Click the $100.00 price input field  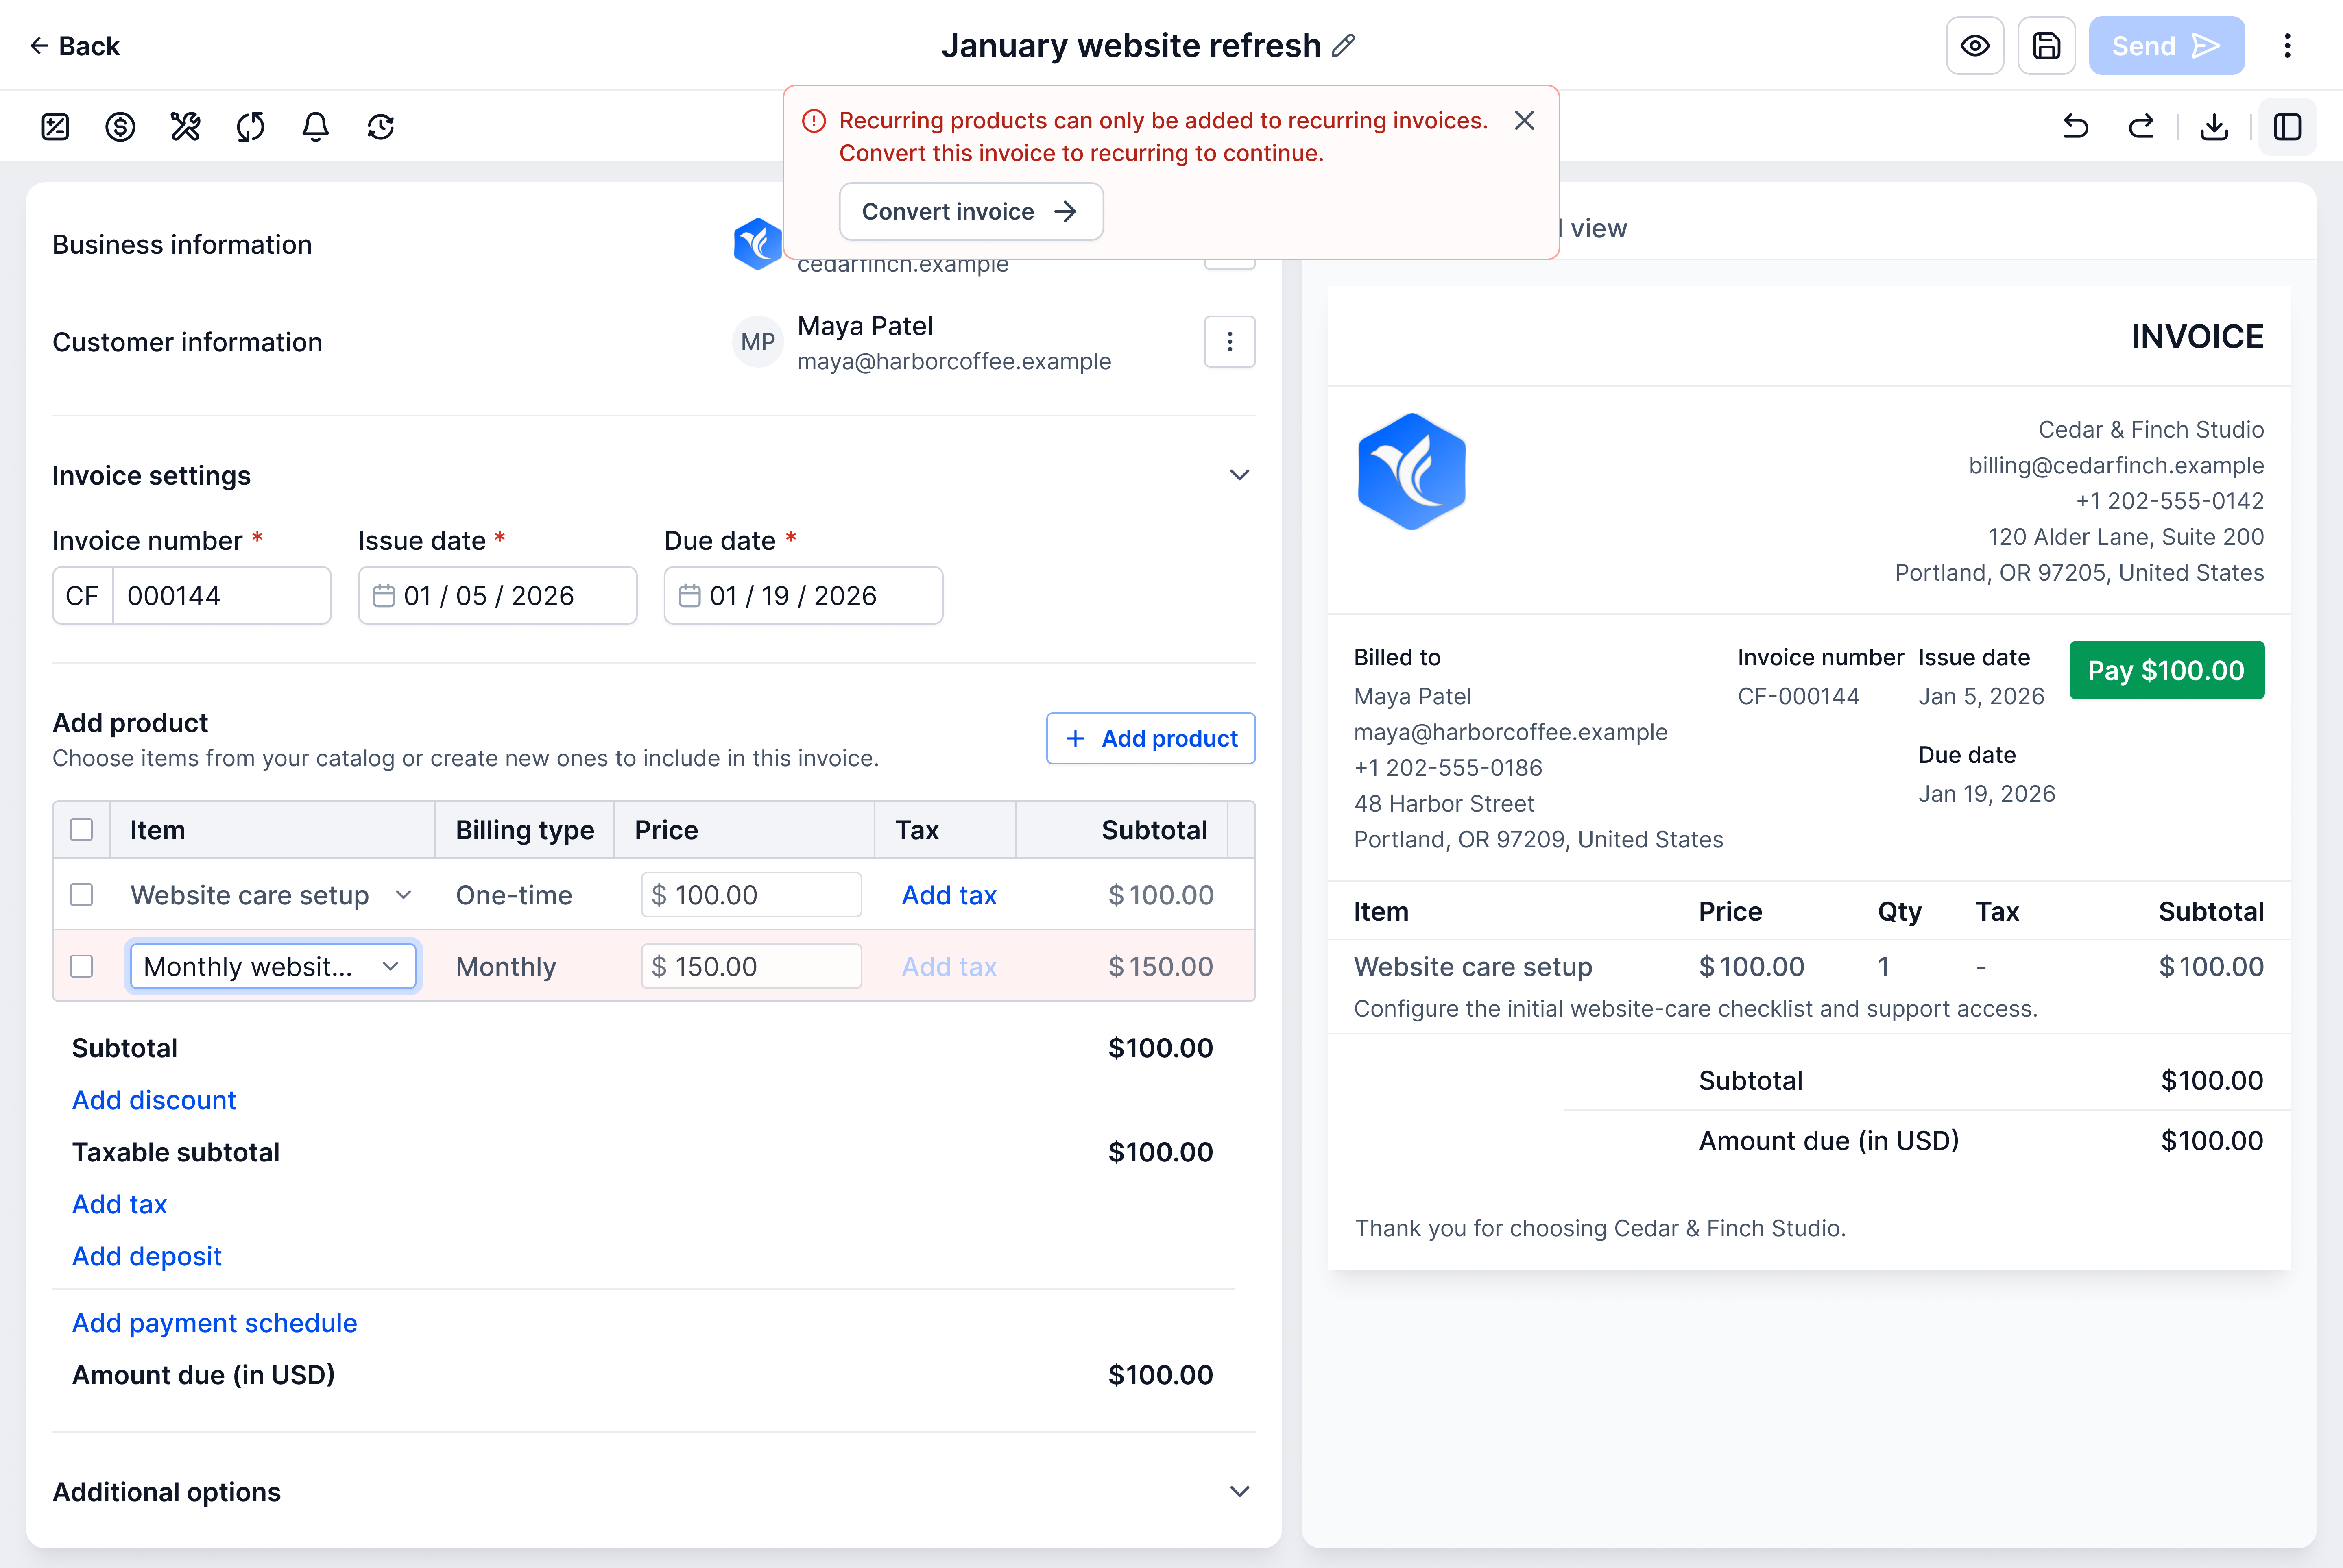tap(751, 895)
